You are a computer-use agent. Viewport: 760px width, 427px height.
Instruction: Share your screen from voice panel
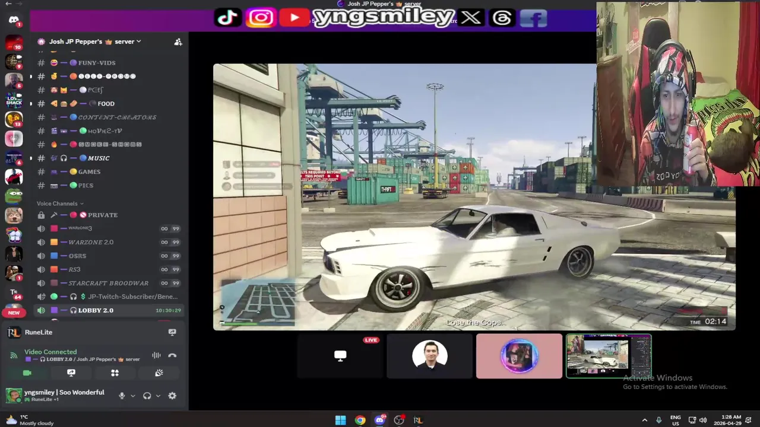point(71,373)
